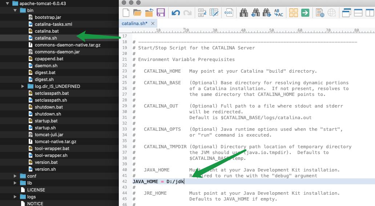Expand the lib folder
The width and height of the screenshot is (375, 206).
pos(15,183)
